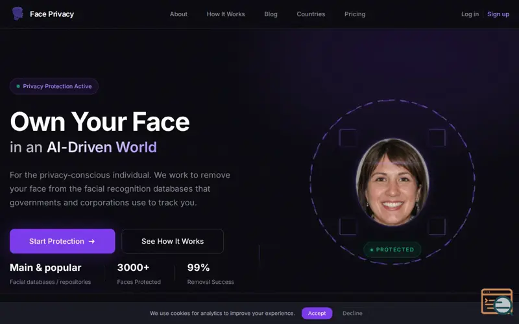Click the Start Protection button

pos(62,241)
